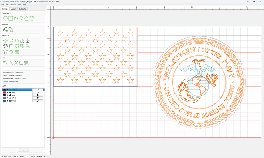Viewport: 264px width, 158px height.
Task: Click the Total Selected vectors text
Action: click(x=13, y=73)
